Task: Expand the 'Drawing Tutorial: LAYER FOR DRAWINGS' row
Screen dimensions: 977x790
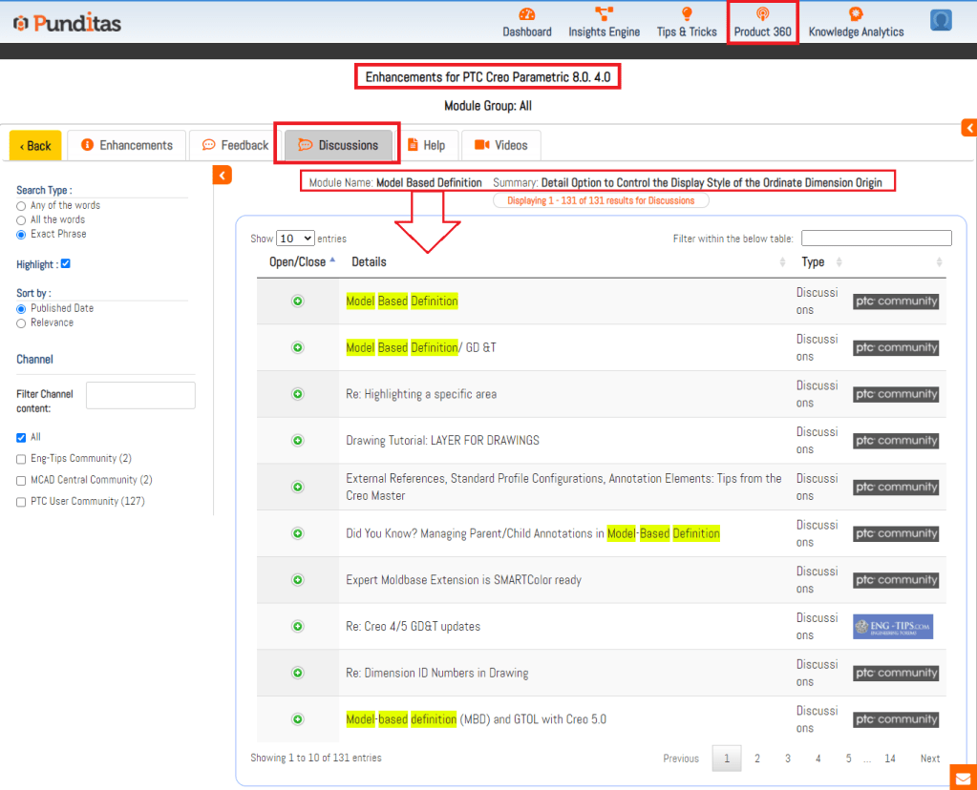Action: click(297, 441)
